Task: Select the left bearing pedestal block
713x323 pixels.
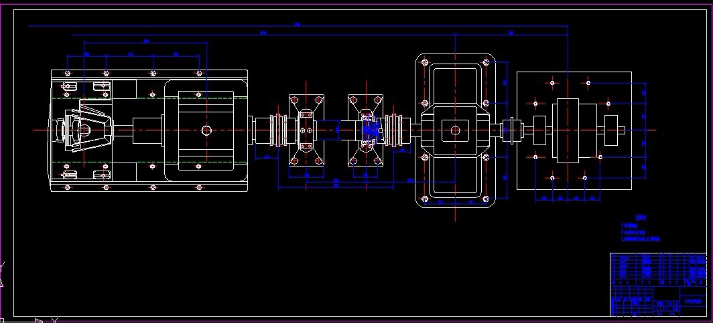Action: pos(306,130)
